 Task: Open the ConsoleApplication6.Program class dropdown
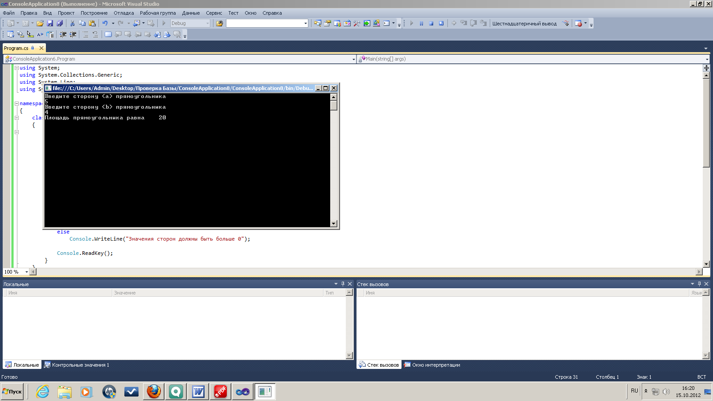coord(354,59)
